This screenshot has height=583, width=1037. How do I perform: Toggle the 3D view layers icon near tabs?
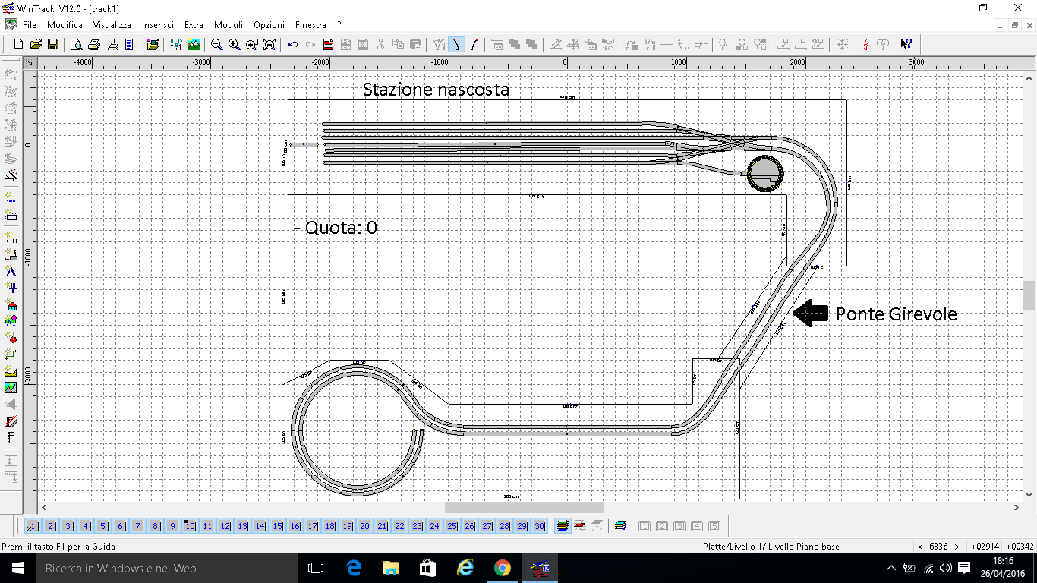562,525
